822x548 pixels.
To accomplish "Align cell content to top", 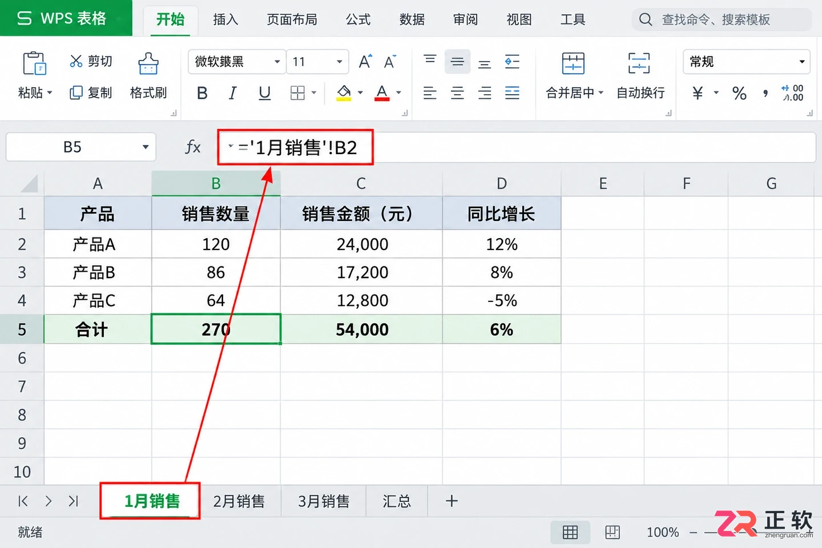I will (430, 59).
